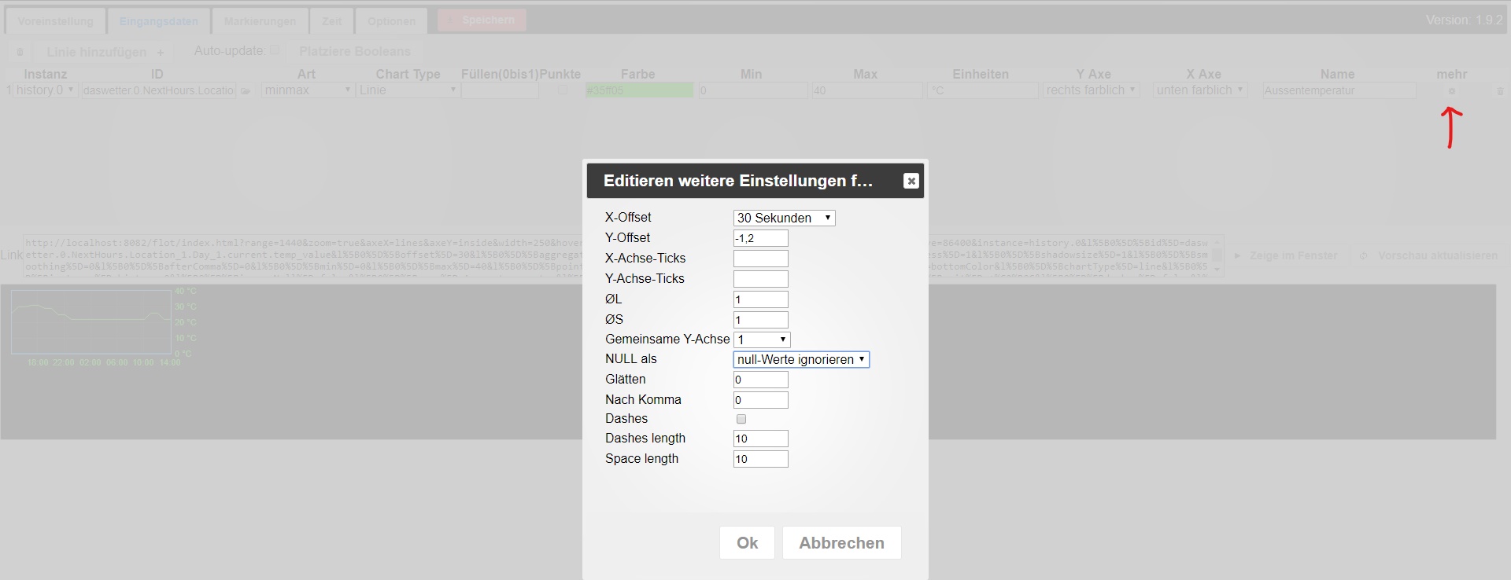1511x580 pixels.
Task: Click the Dashes length input field
Action: tap(760, 439)
